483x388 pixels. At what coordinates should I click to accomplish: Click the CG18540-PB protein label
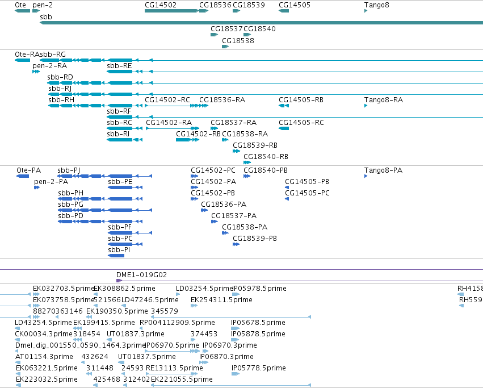[x=266, y=170]
